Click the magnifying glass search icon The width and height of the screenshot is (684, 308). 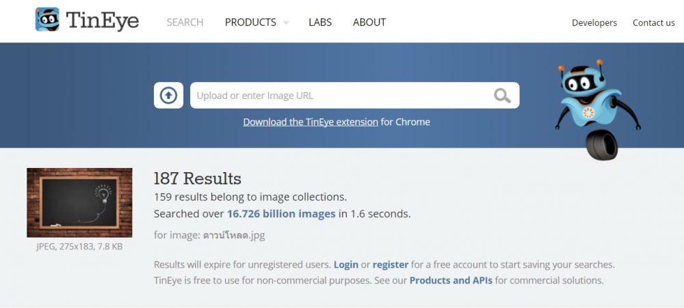(x=502, y=96)
